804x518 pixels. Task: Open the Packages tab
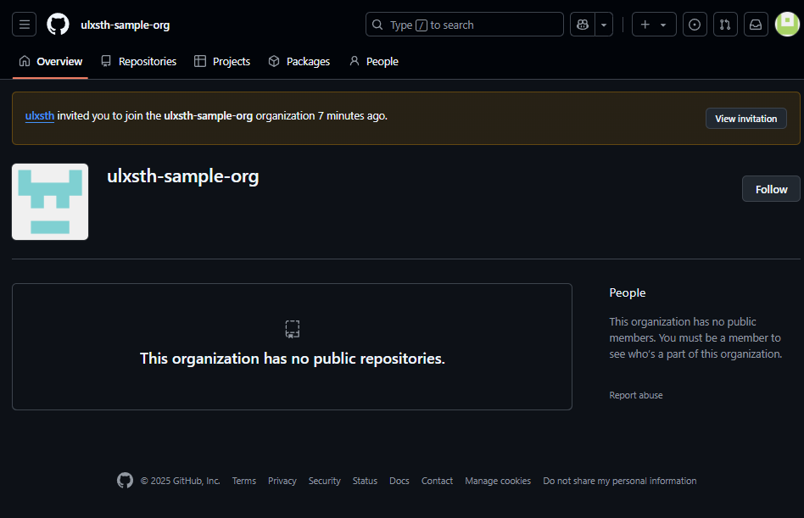[299, 62]
